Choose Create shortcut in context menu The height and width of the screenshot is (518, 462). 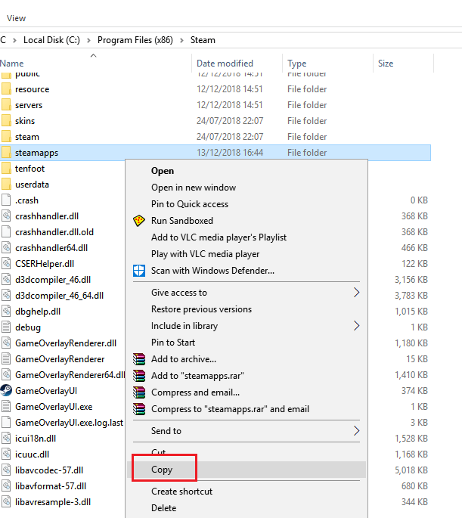click(x=181, y=492)
